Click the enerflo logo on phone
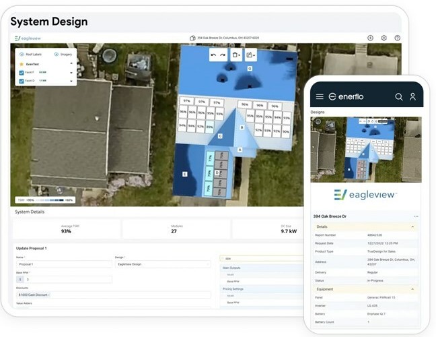The height and width of the screenshot is (337, 436). (x=346, y=96)
